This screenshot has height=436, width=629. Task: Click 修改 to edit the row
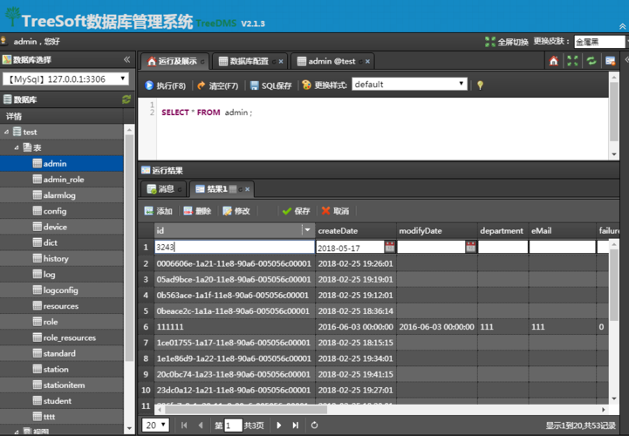[236, 211]
